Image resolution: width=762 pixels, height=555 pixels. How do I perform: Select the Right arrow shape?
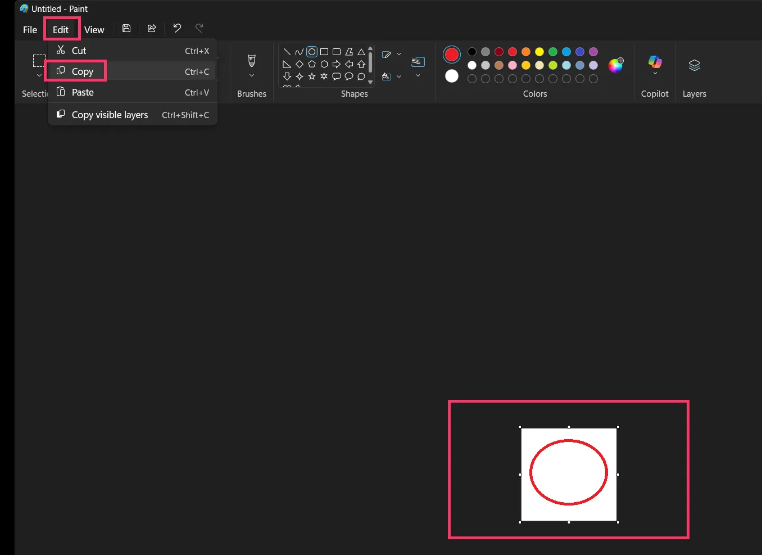pyautogui.click(x=337, y=64)
